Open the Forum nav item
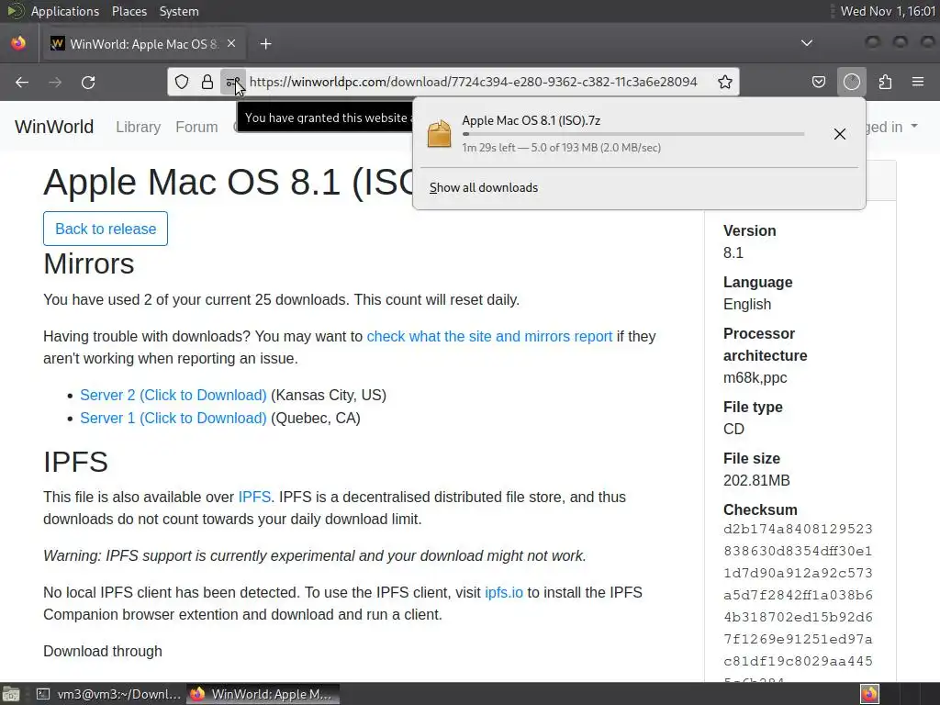Screen dimensions: 940x705 pos(196,127)
